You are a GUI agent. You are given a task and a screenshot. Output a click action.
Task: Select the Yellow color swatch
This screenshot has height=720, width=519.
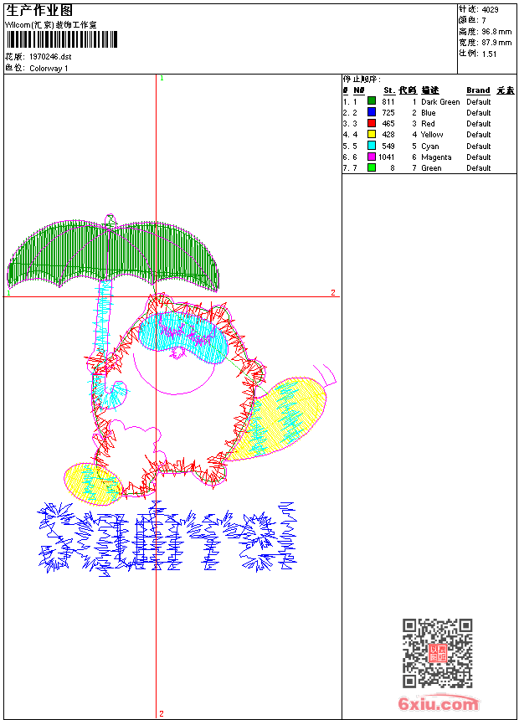(372, 134)
